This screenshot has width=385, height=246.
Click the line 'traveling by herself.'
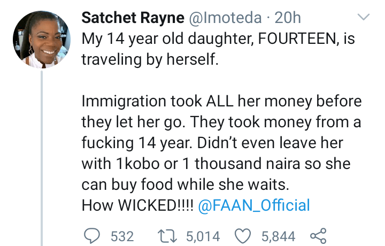point(150,60)
